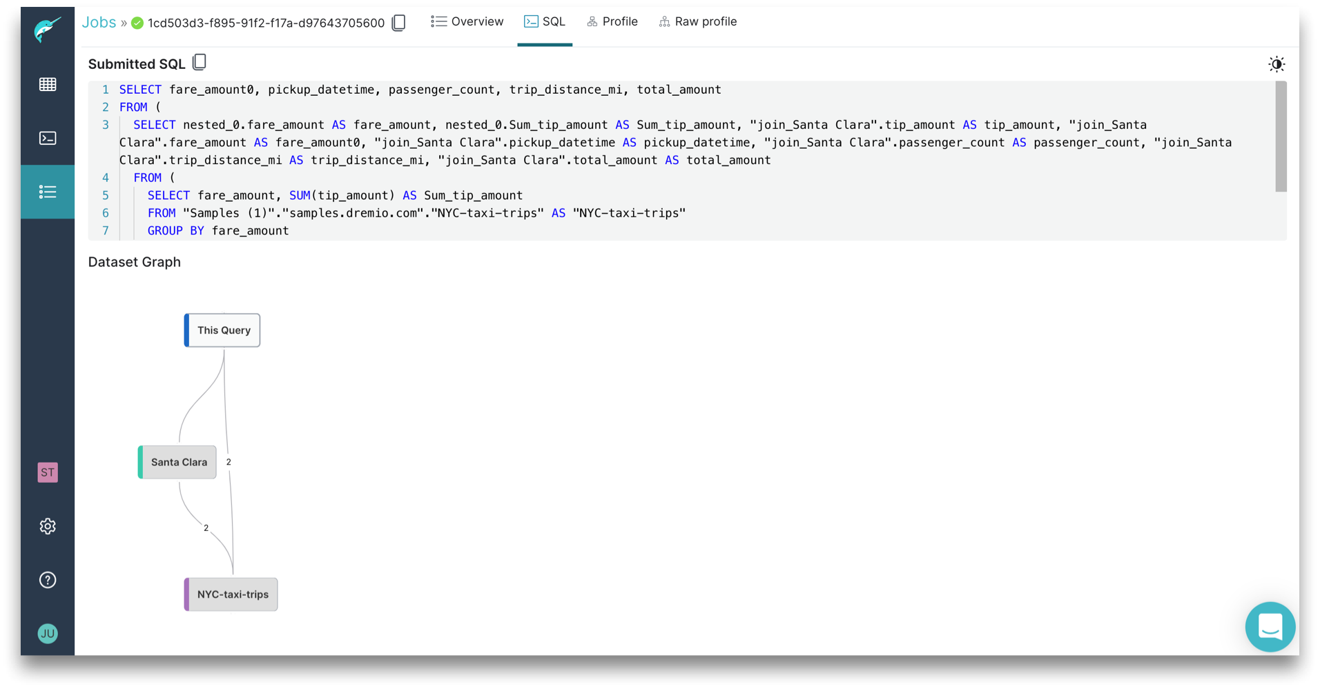This screenshot has width=1320, height=691.
Task: Expand the NYC-taxi-trips dataset node
Action: tap(231, 594)
